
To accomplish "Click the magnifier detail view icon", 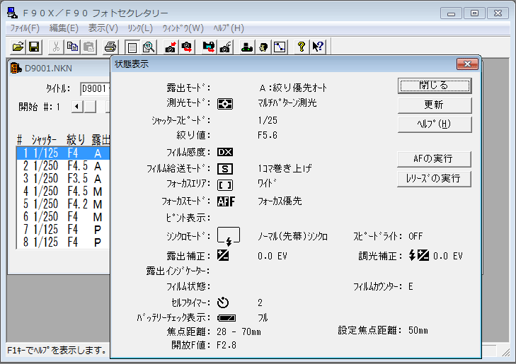I will [x=149, y=47].
